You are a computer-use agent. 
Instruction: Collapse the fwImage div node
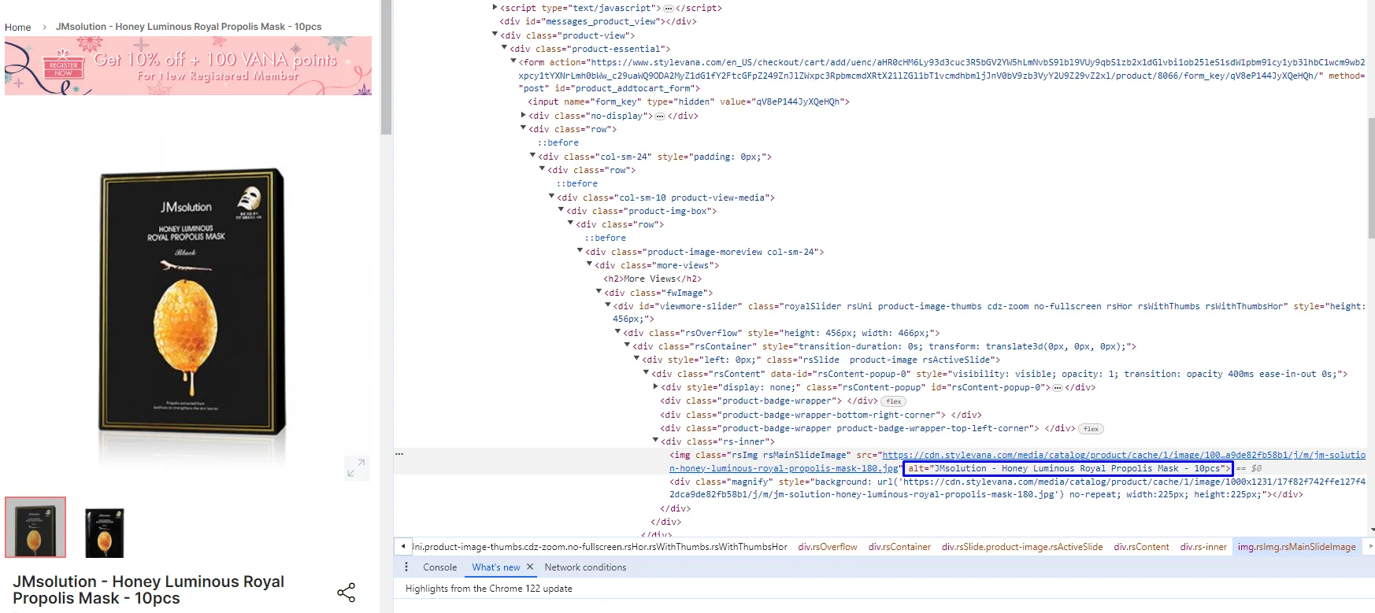[x=599, y=292]
